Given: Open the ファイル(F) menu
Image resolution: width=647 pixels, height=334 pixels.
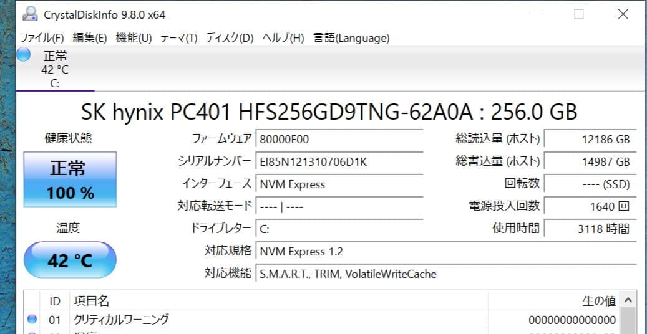Looking at the screenshot, I should pos(42,38).
